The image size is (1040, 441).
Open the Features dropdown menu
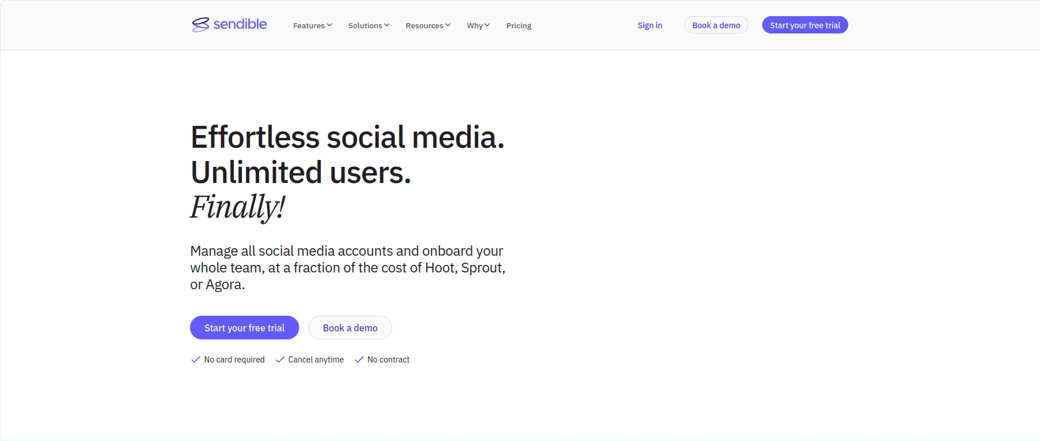pos(312,25)
